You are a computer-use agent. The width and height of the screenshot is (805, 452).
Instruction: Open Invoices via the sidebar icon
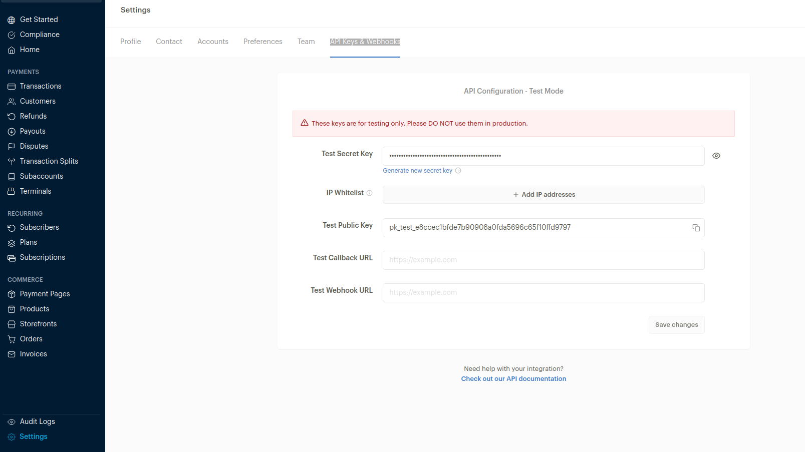click(x=11, y=354)
